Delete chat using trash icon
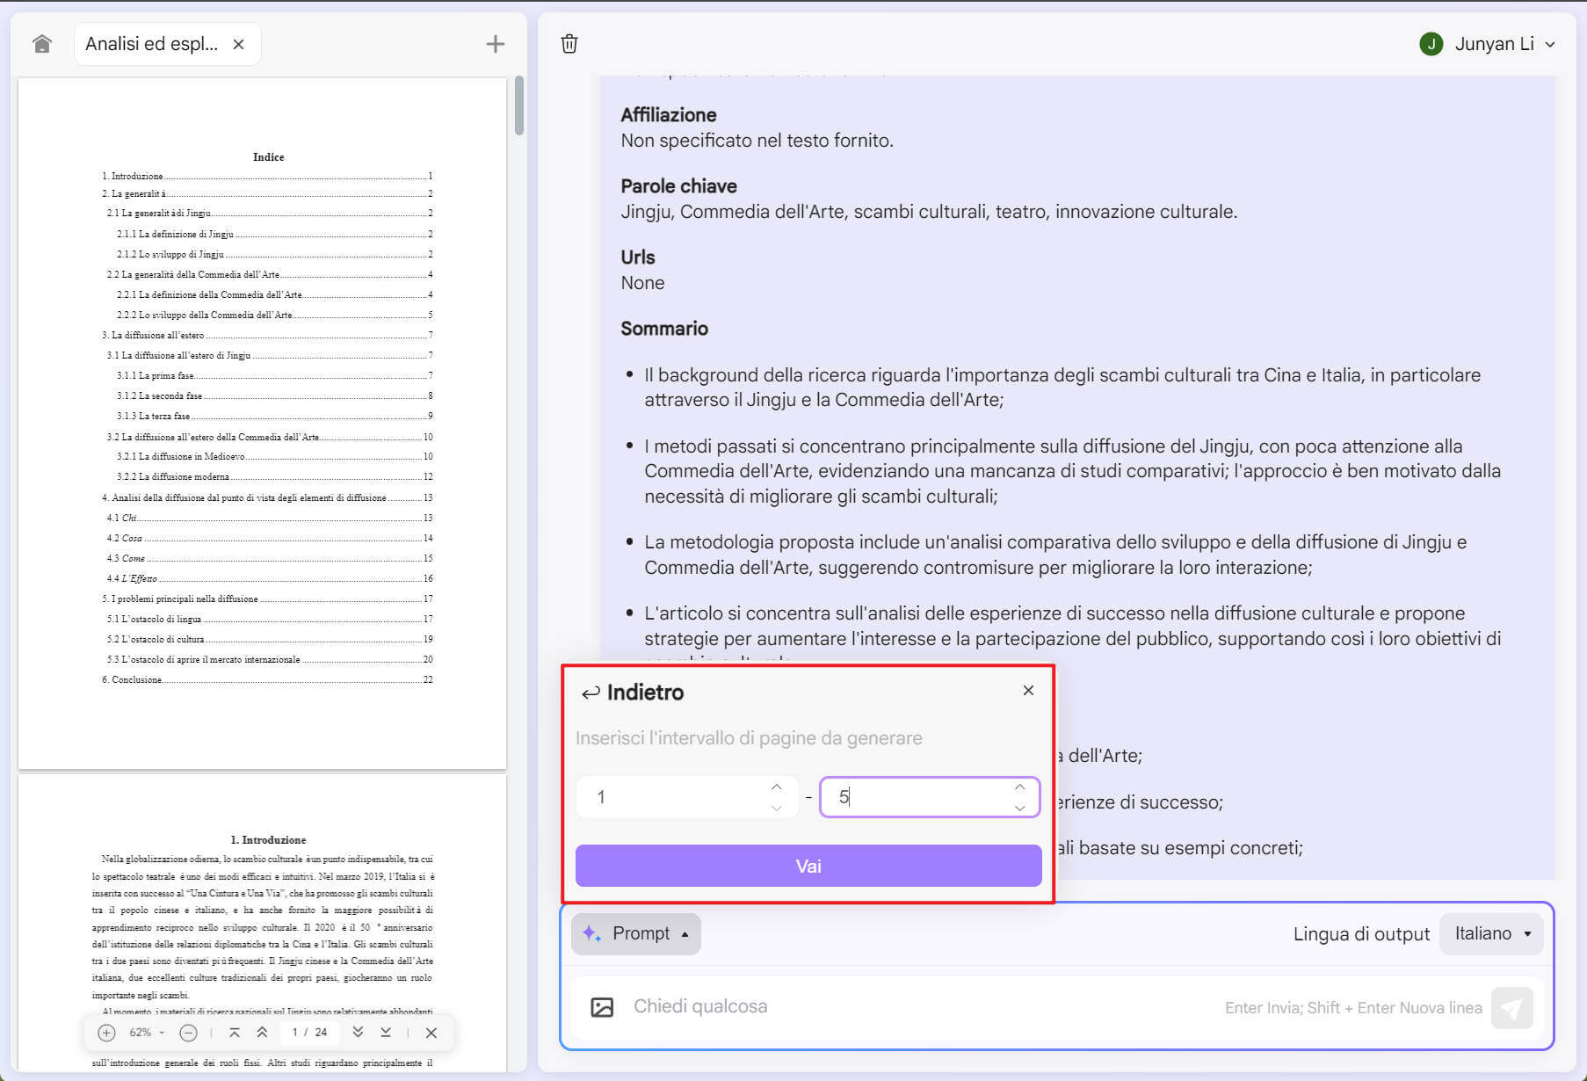1587x1081 pixels. click(569, 44)
